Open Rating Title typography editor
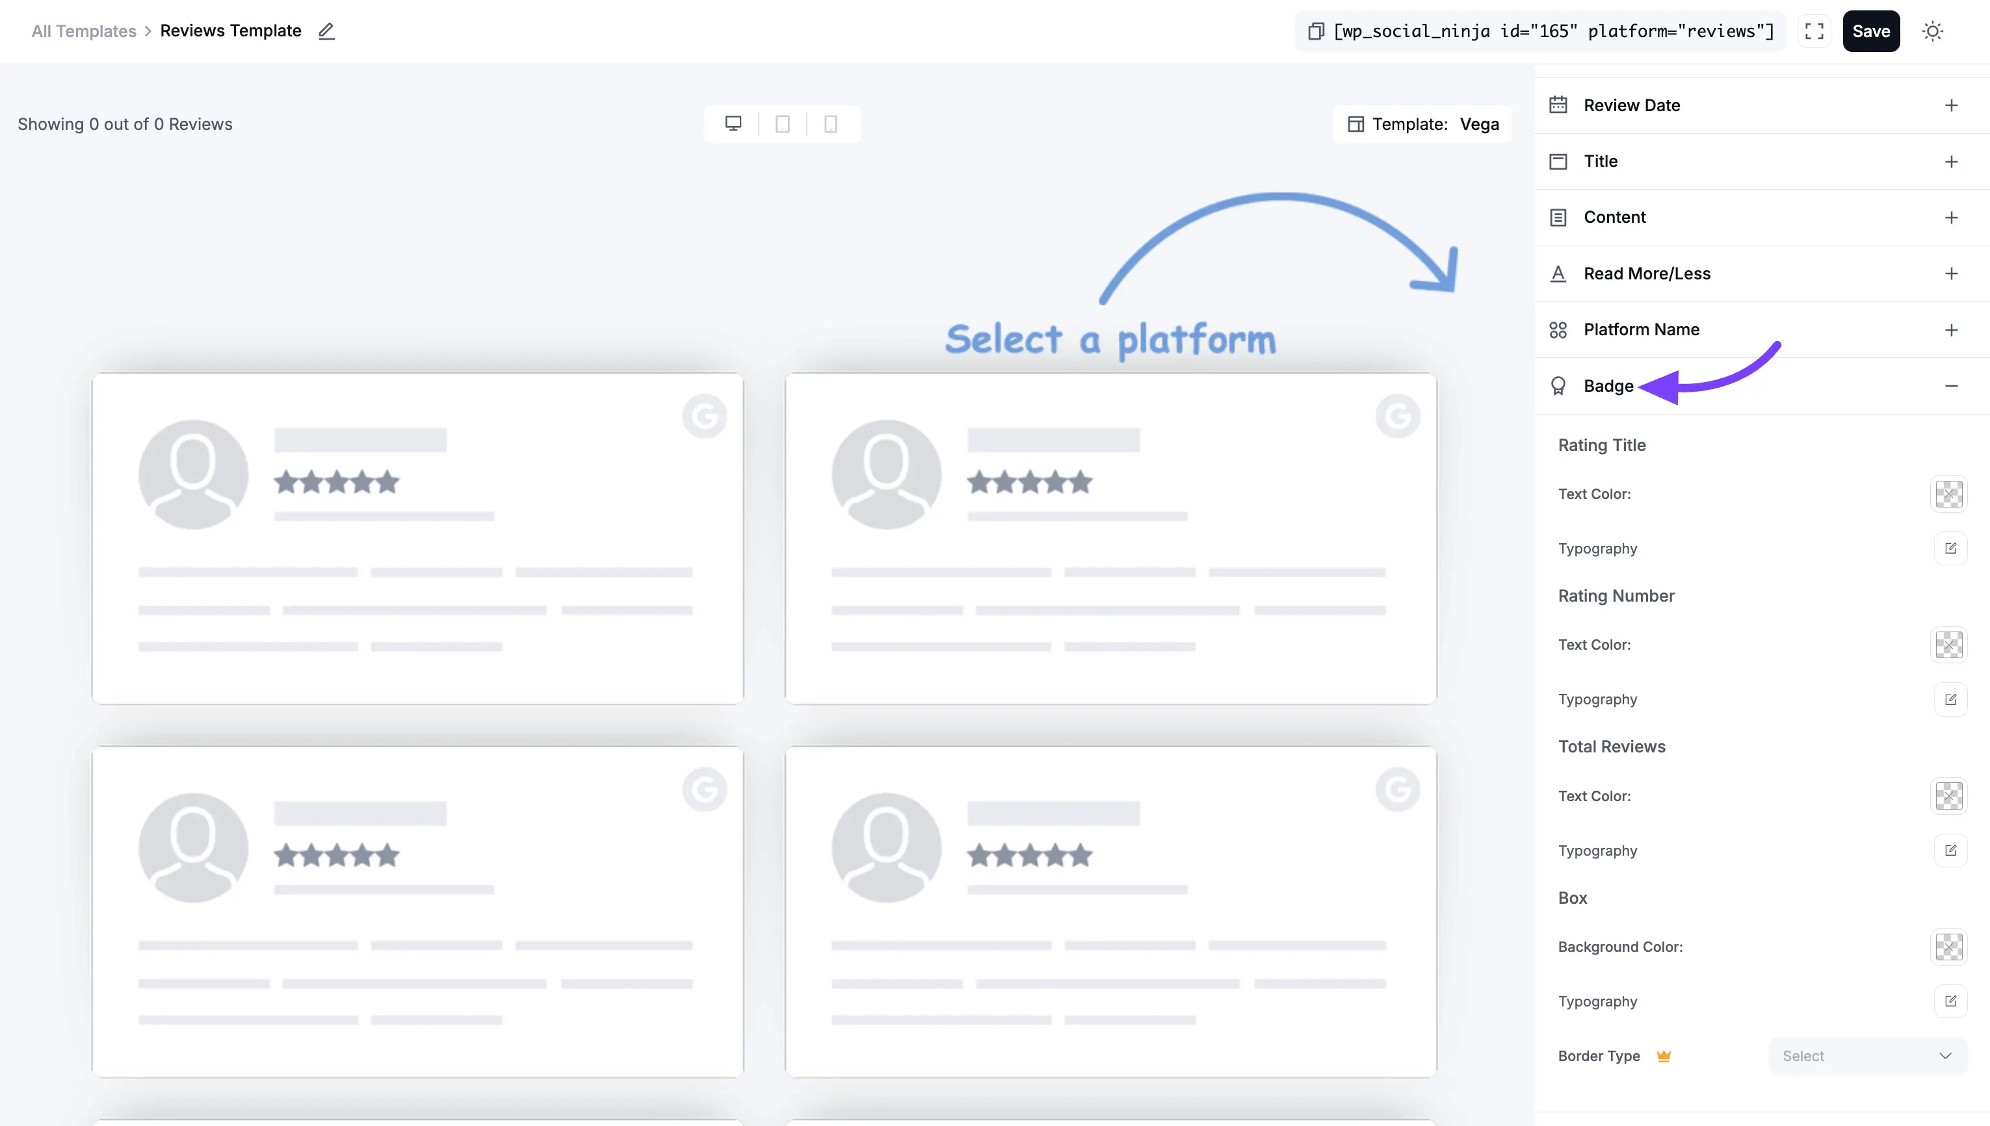 click(x=1950, y=548)
